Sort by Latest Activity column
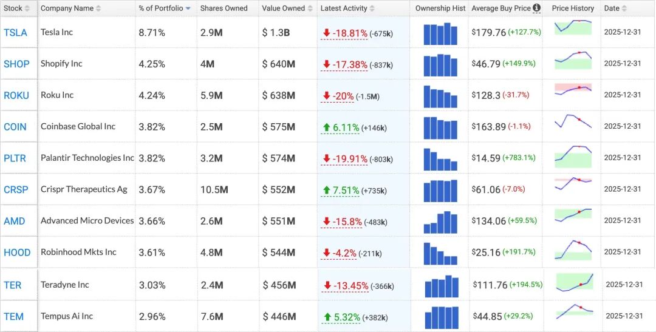Viewport: 656px width, 332px height. click(x=347, y=8)
